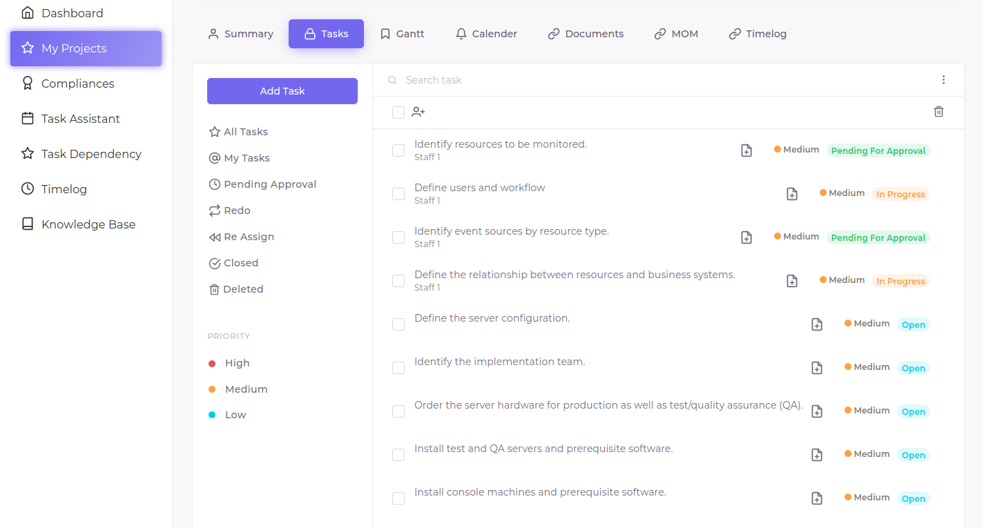Open Task Assistant in the sidebar

pos(80,119)
